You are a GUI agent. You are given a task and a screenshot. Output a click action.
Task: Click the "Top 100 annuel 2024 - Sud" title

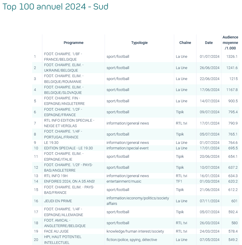(x=55, y=7)
